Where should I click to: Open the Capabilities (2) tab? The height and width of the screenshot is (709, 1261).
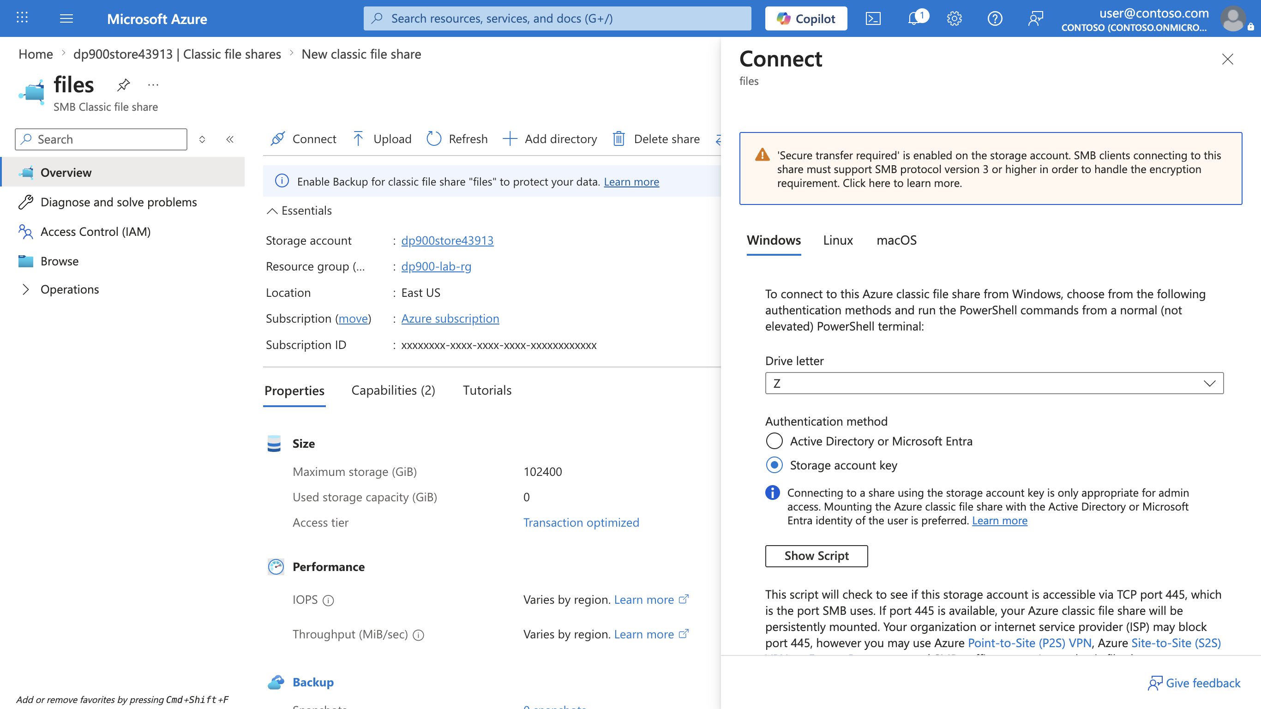[x=393, y=390]
